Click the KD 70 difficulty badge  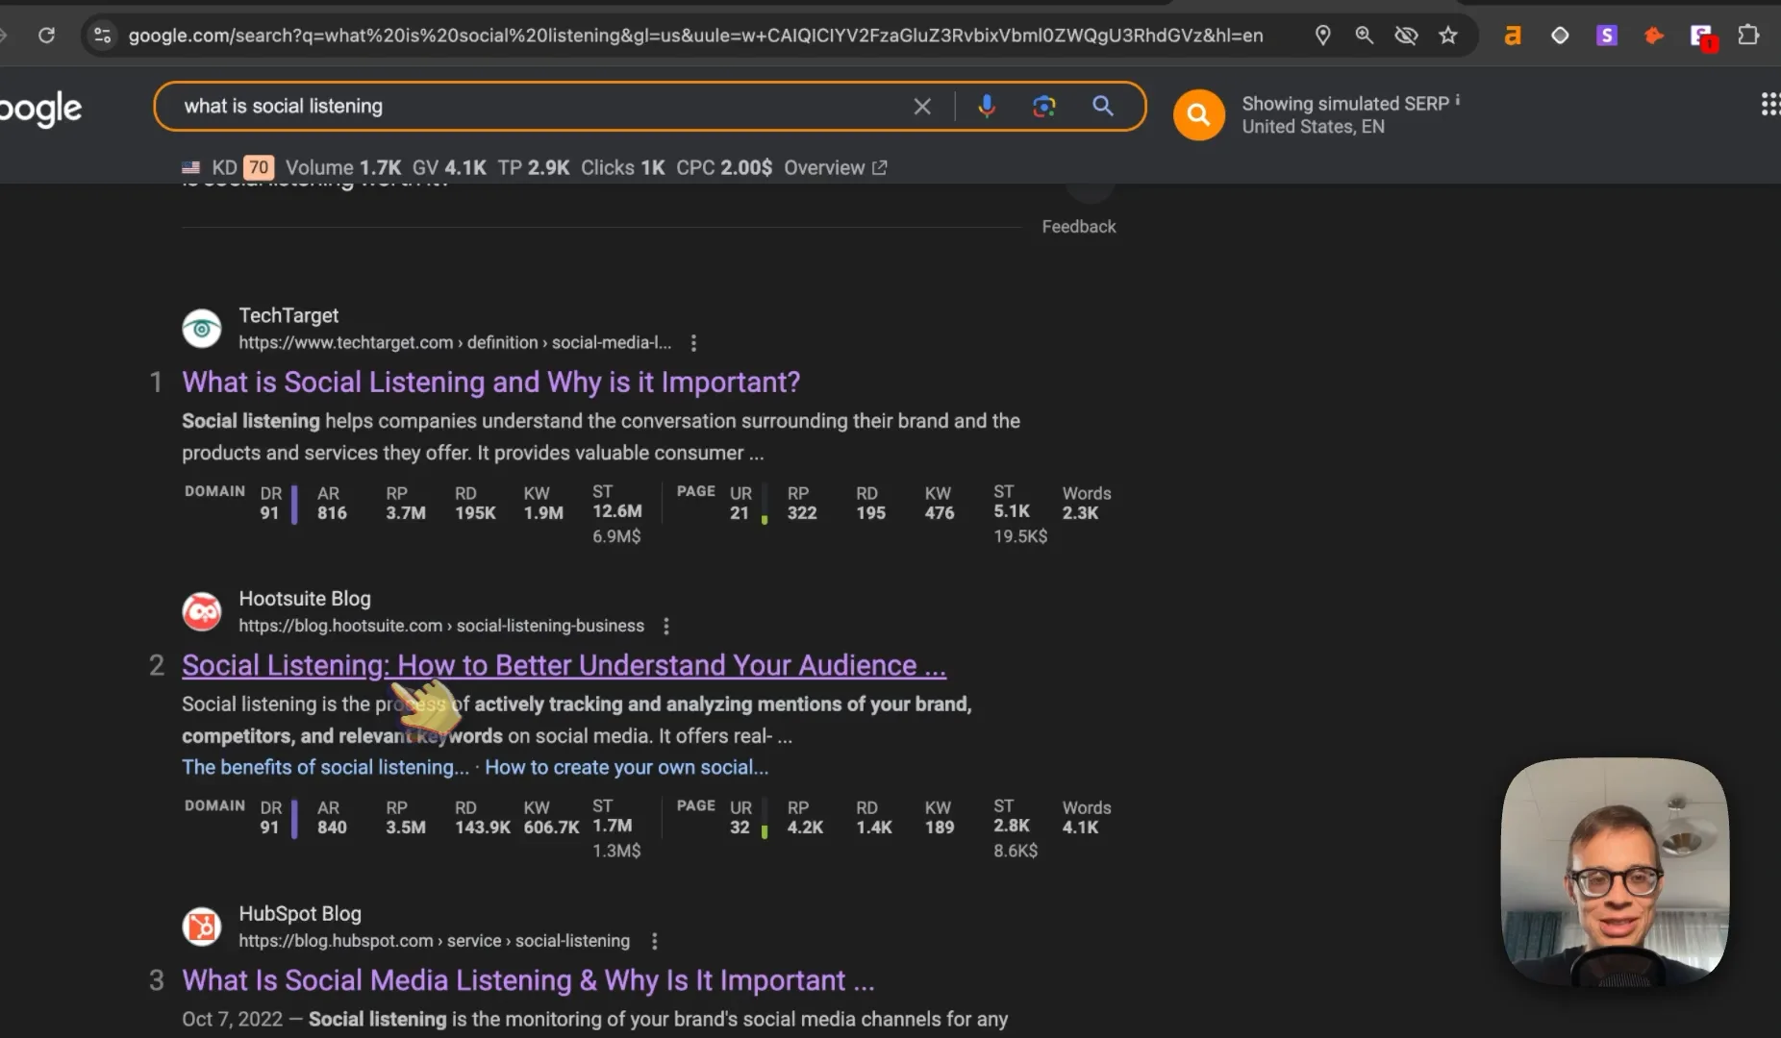point(259,168)
